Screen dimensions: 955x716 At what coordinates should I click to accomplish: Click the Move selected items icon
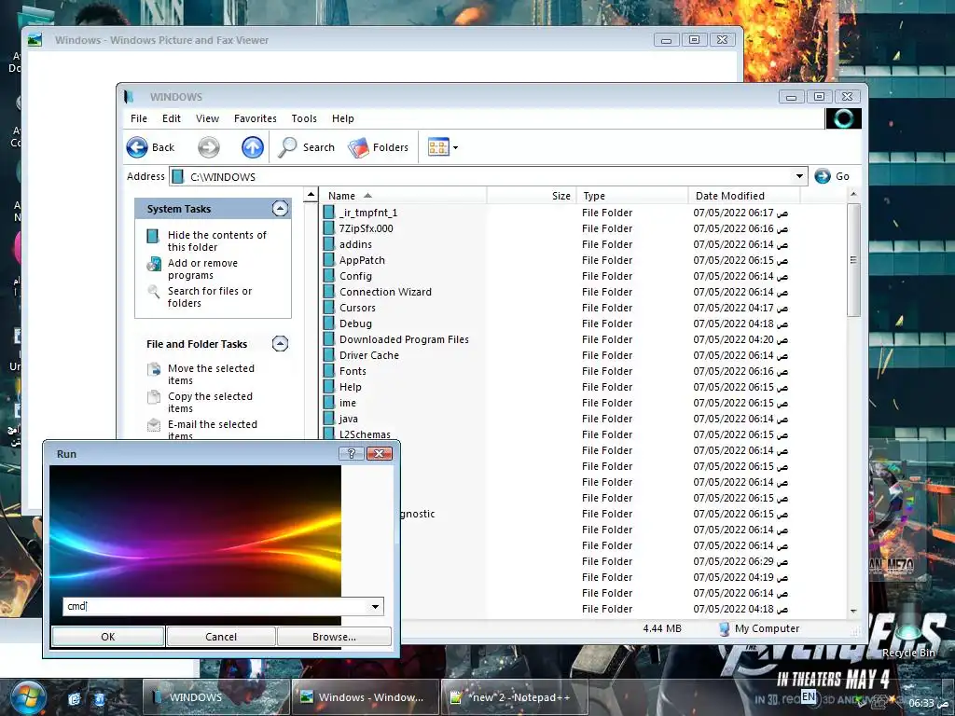pyautogui.click(x=154, y=369)
